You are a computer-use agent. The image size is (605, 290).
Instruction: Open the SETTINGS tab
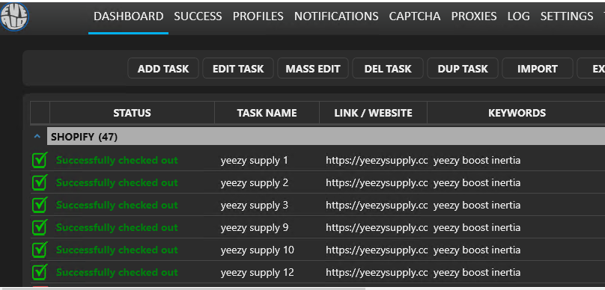click(x=567, y=16)
